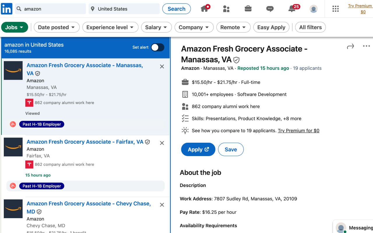Click verified shield icon beside job title heading

coord(236,60)
